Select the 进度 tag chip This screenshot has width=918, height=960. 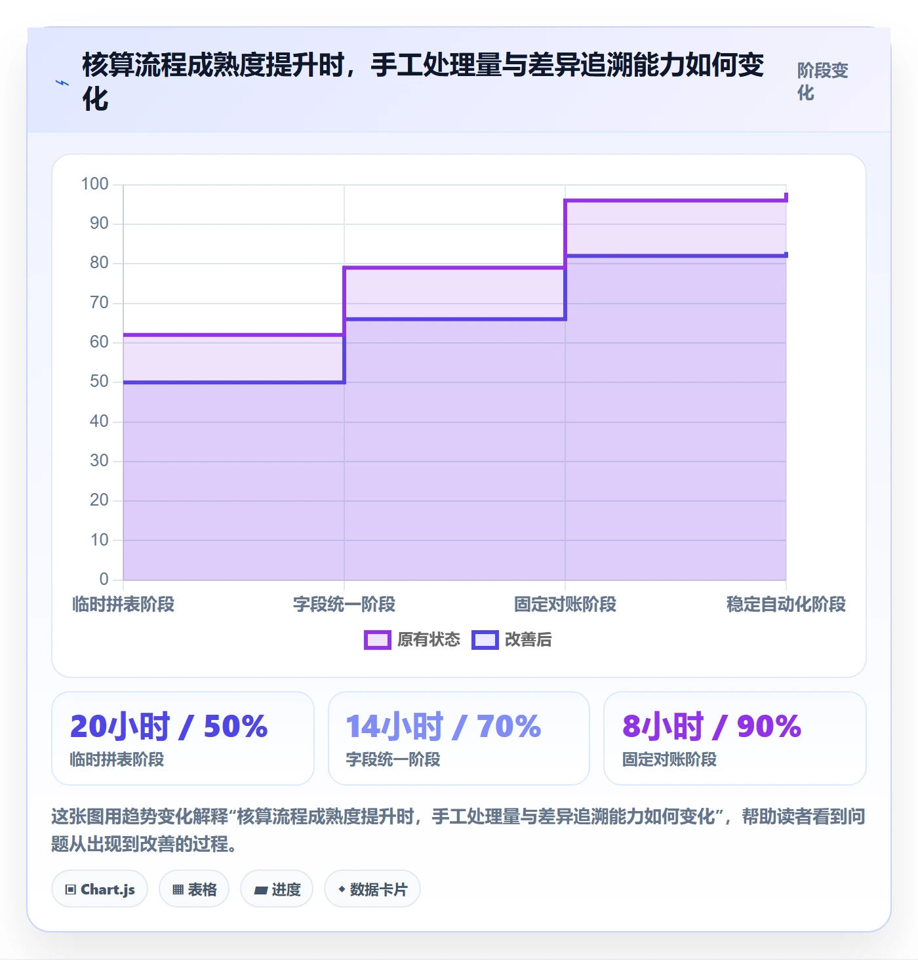pyautogui.click(x=277, y=889)
